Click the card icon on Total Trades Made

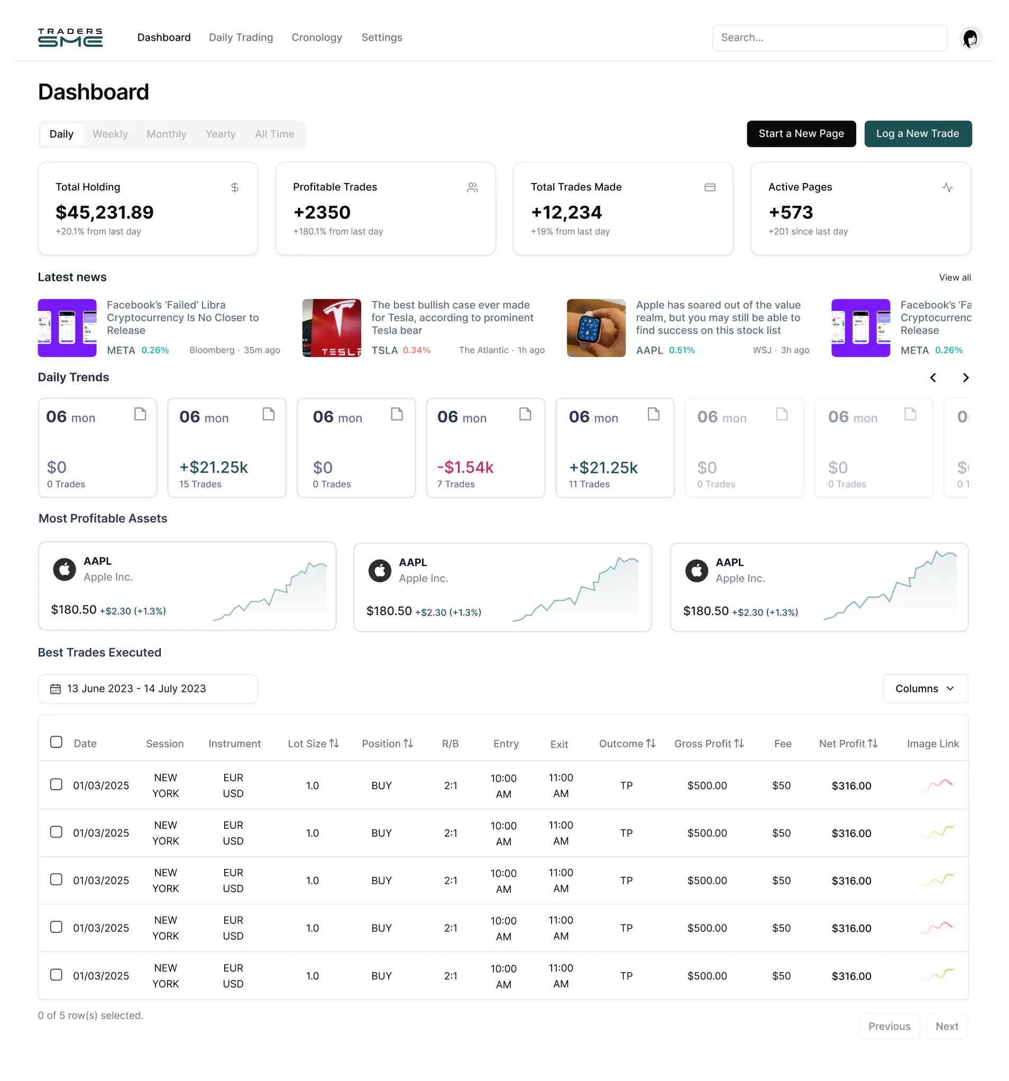710,187
